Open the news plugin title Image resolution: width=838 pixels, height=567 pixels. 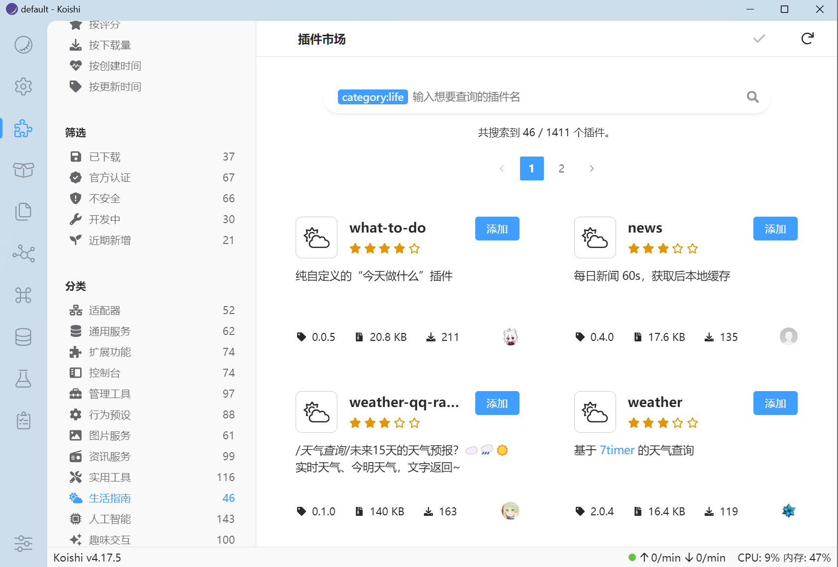pos(645,228)
